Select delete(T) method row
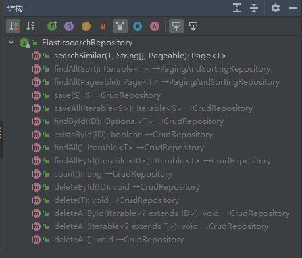 coord(116,200)
